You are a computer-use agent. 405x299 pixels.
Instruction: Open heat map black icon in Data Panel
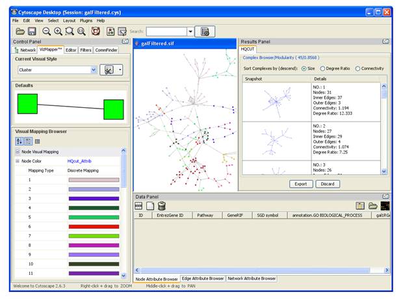[x=385, y=206]
